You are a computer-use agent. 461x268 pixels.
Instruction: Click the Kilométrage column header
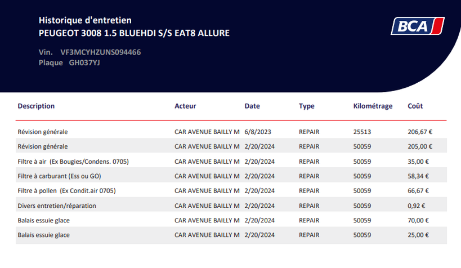(373, 106)
